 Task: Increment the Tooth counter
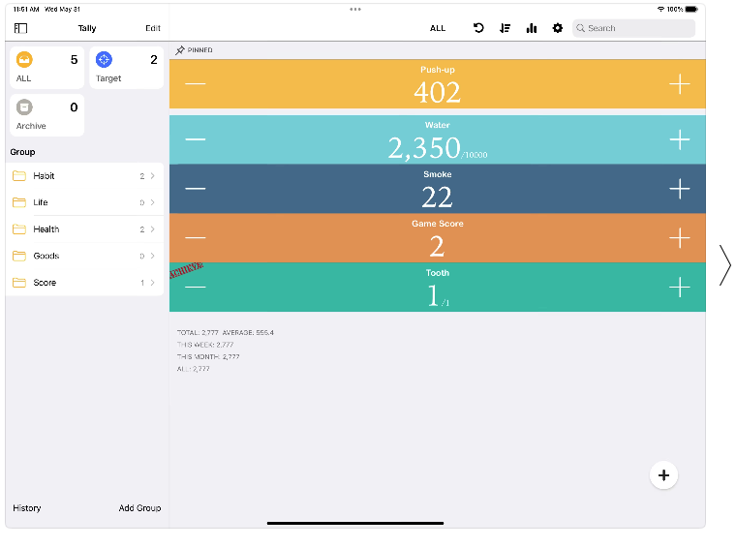point(679,288)
